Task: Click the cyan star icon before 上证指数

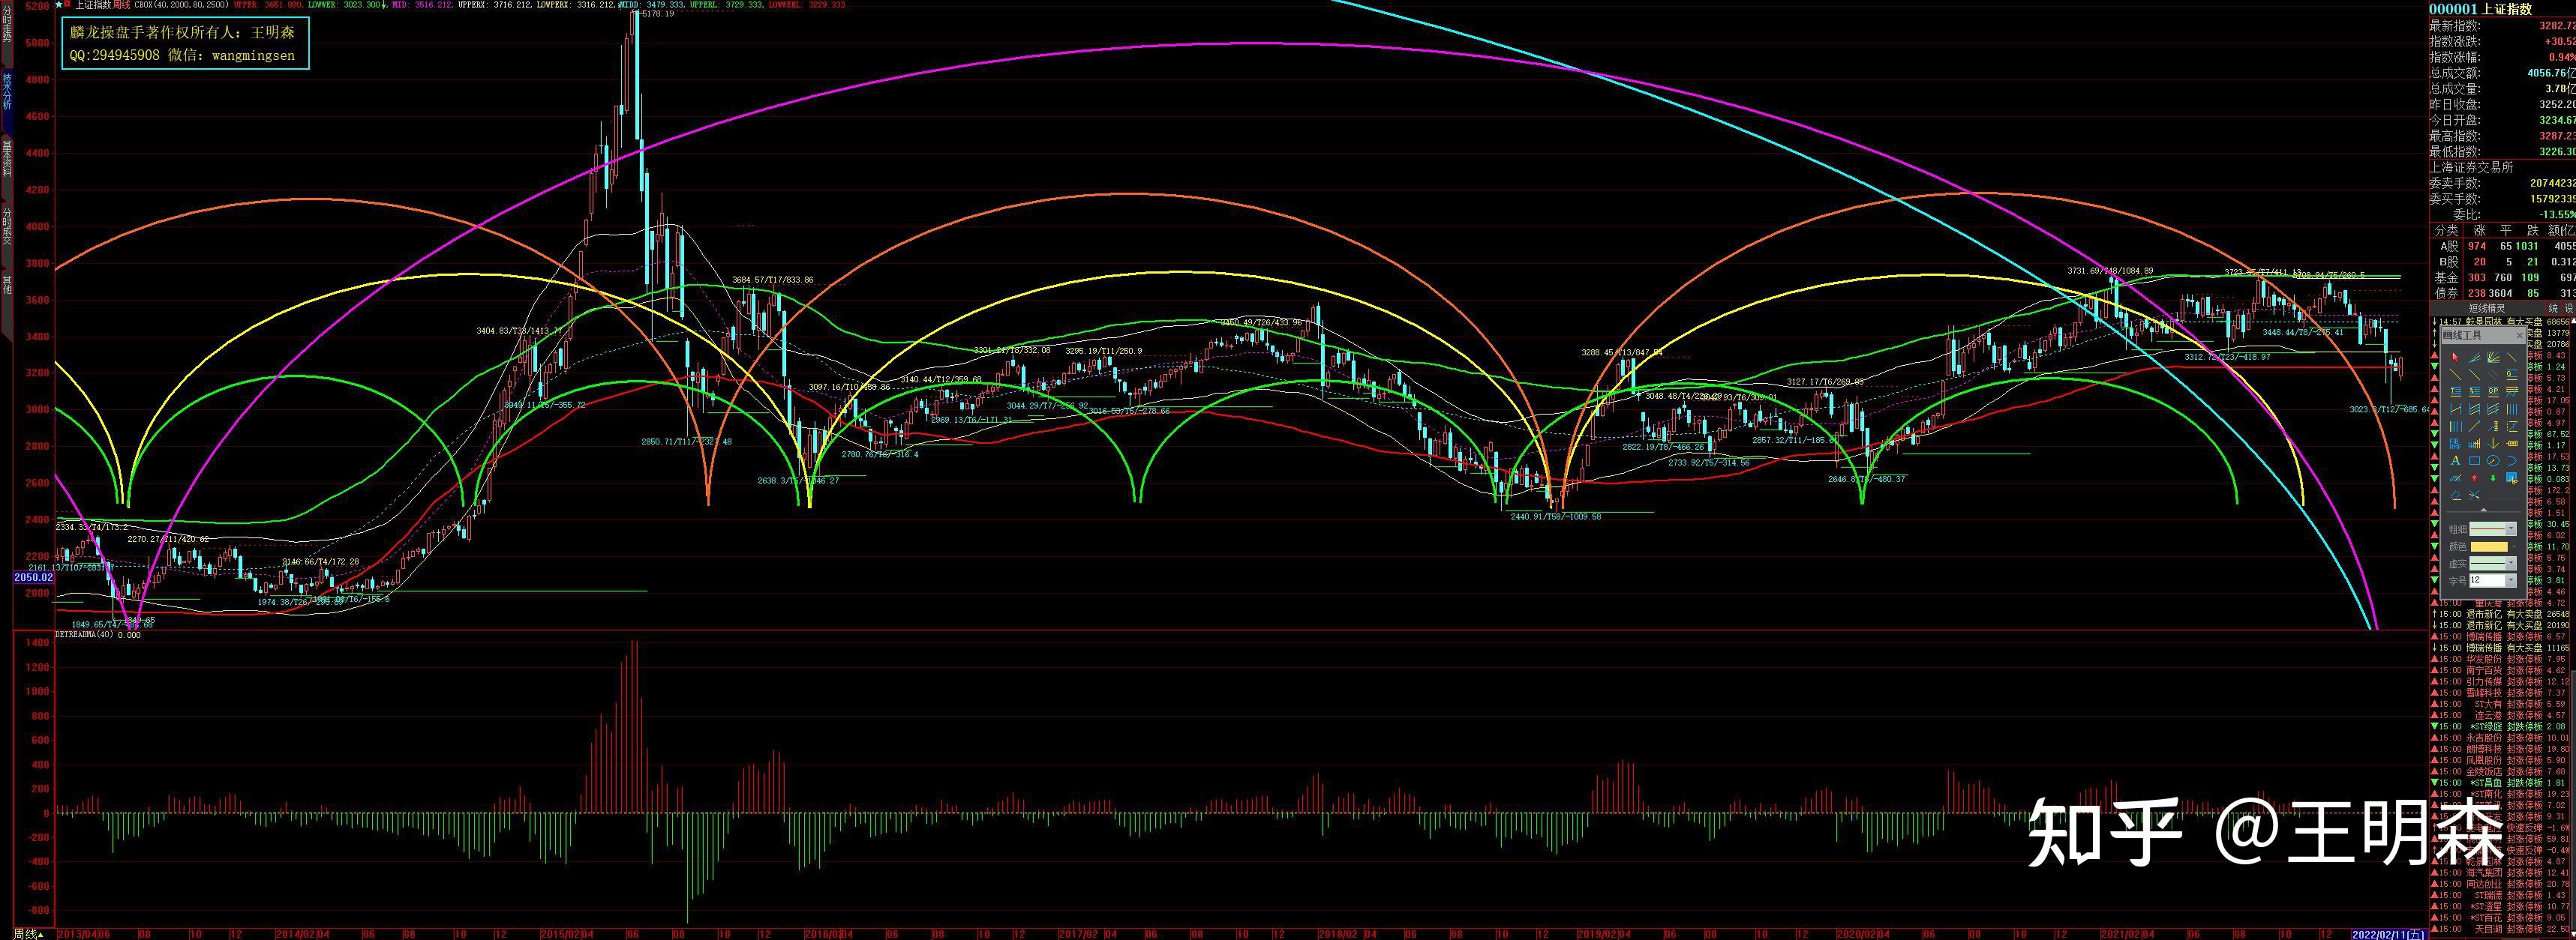Action: (x=59, y=5)
